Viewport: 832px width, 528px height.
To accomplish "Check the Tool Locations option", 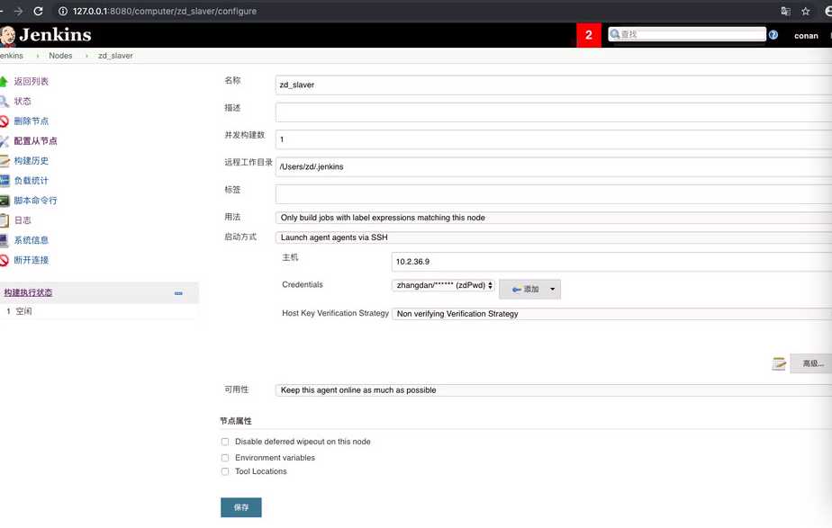I will [225, 472].
